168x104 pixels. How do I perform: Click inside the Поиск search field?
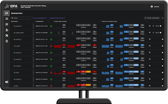click(x=21, y=18)
